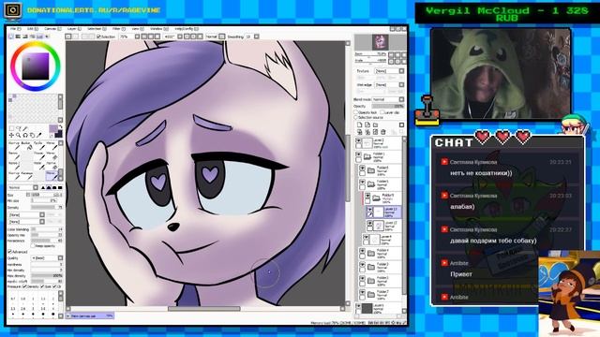600x337 pixels.
Task: Click the canvas horizontal scrollbar
Action: click(204, 308)
